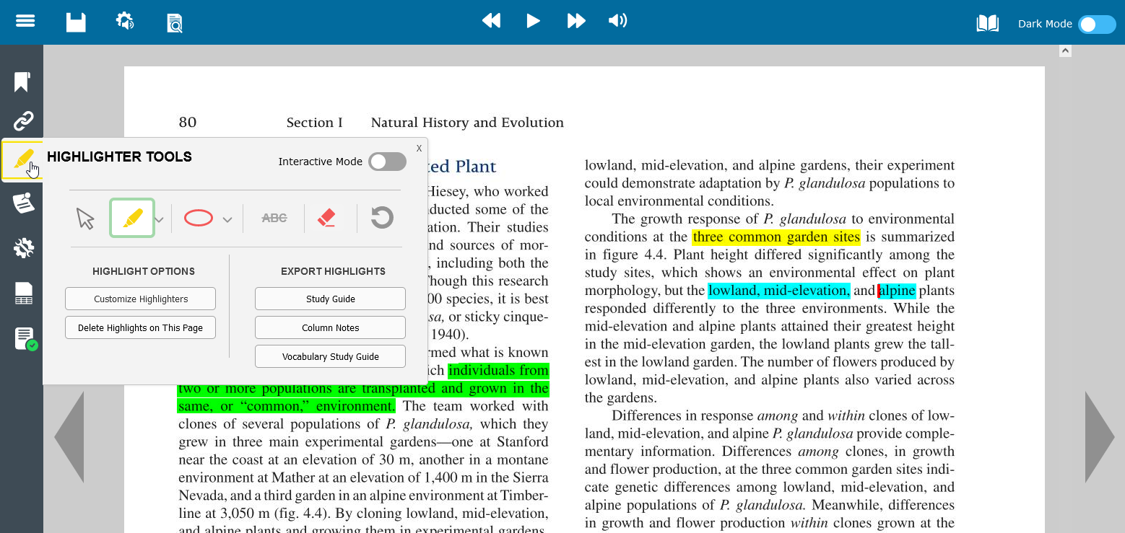Viewport: 1125px width, 533px height.
Task: Click Delete Highlights on This Page
Action: (x=140, y=327)
